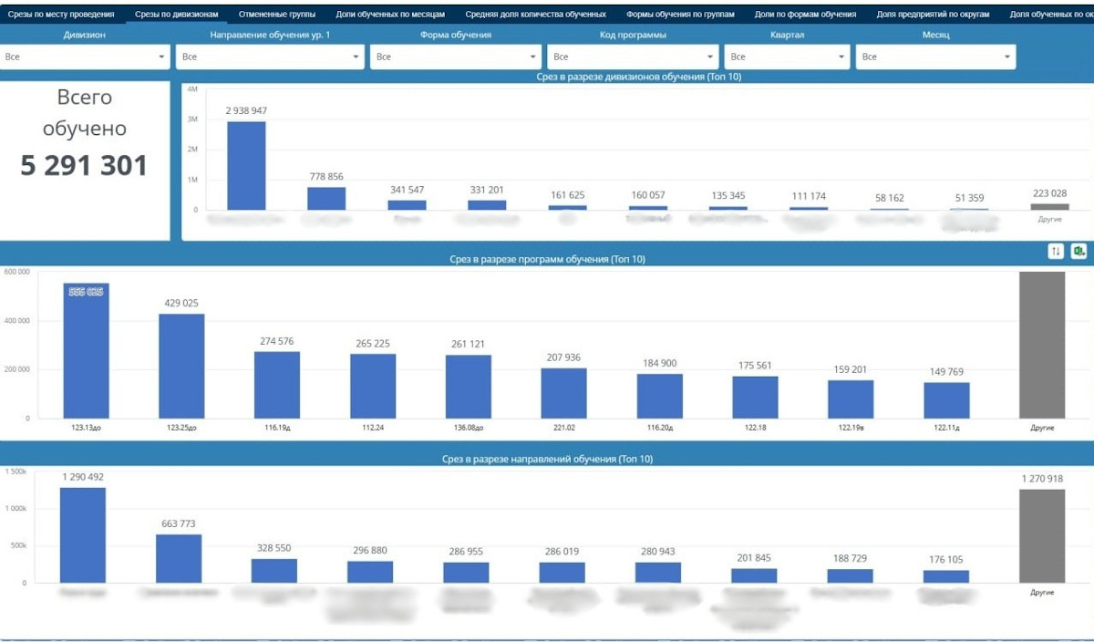Expand the Код программы filter dropdown

(633, 57)
